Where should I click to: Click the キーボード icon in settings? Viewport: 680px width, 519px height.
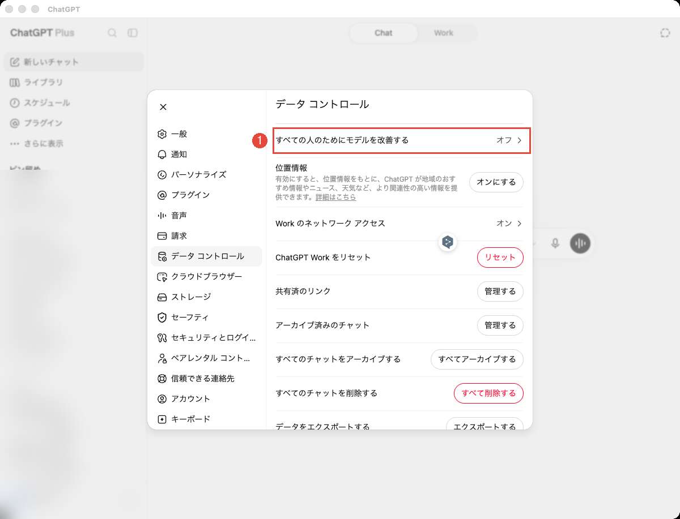click(x=162, y=419)
